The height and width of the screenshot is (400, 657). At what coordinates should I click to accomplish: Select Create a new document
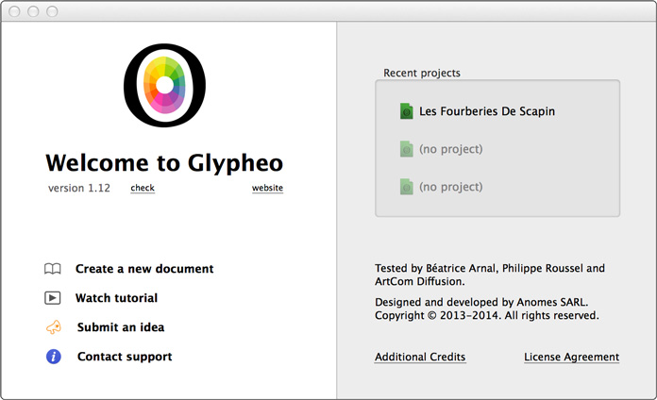144,269
